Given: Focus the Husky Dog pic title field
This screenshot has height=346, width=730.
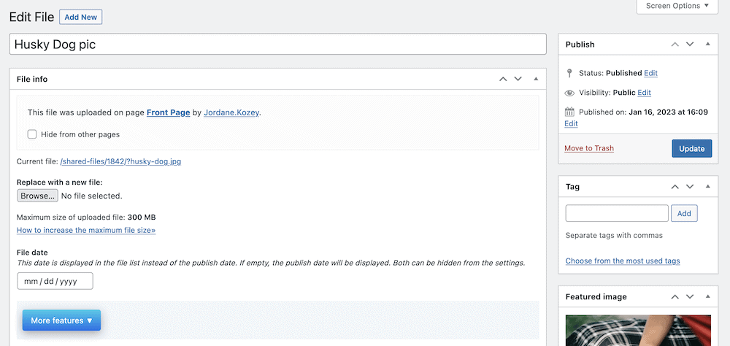Looking at the screenshot, I should coord(277,45).
